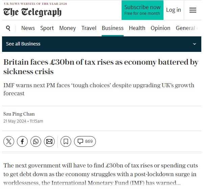Share article on X (Twitter)
Image resolution: width=204 pixels, height=194 pixels.
[9, 141]
